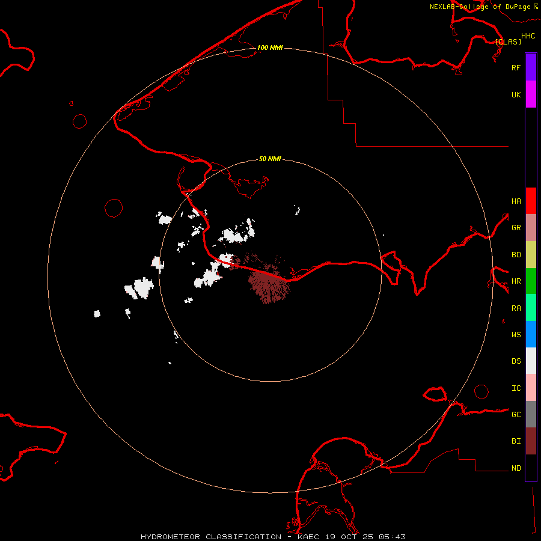Click the pink IC color swatch
541x541 pixels.
point(531,388)
